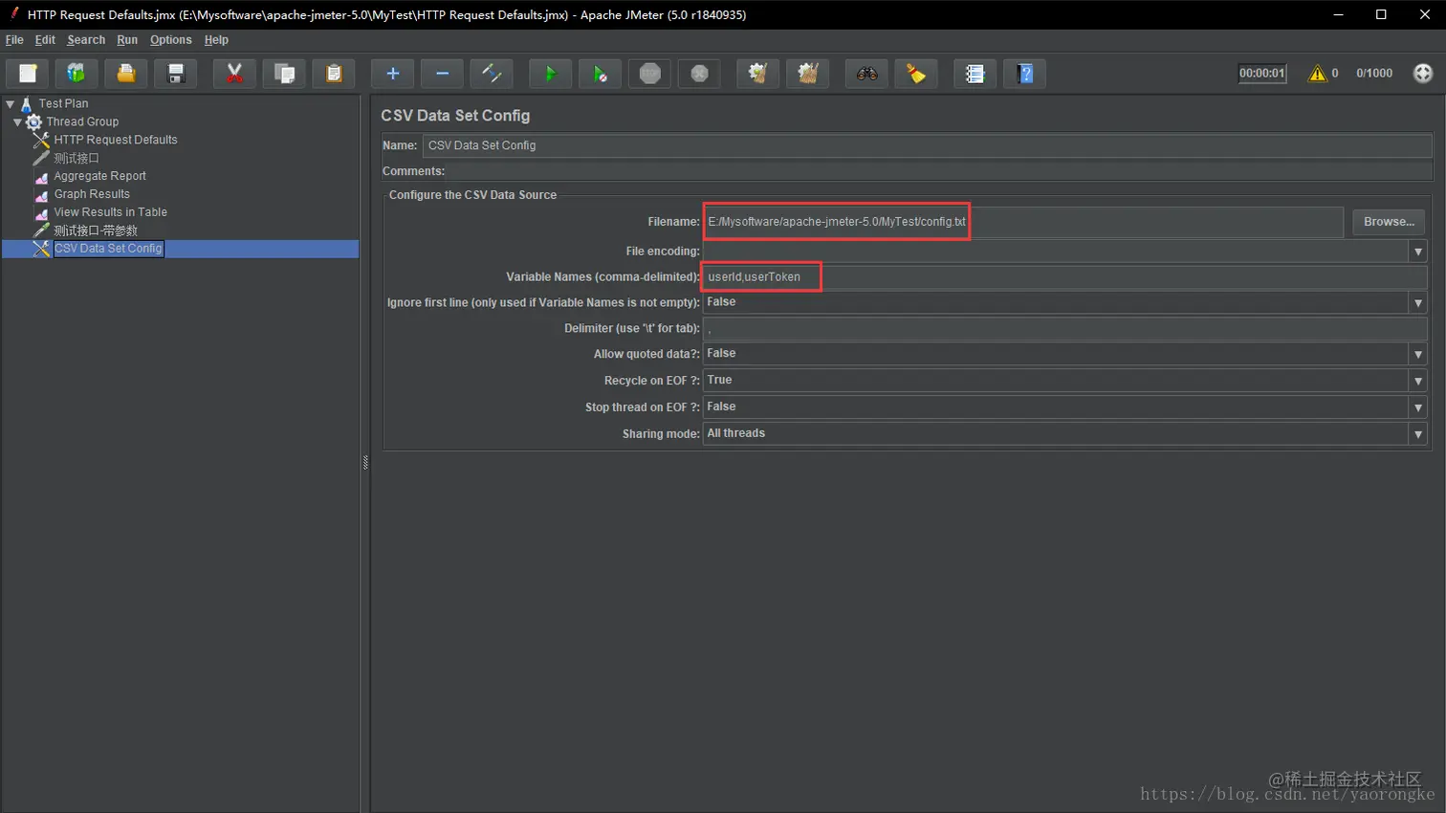
Task: Open Search with binoculars icon
Action: (866, 74)
